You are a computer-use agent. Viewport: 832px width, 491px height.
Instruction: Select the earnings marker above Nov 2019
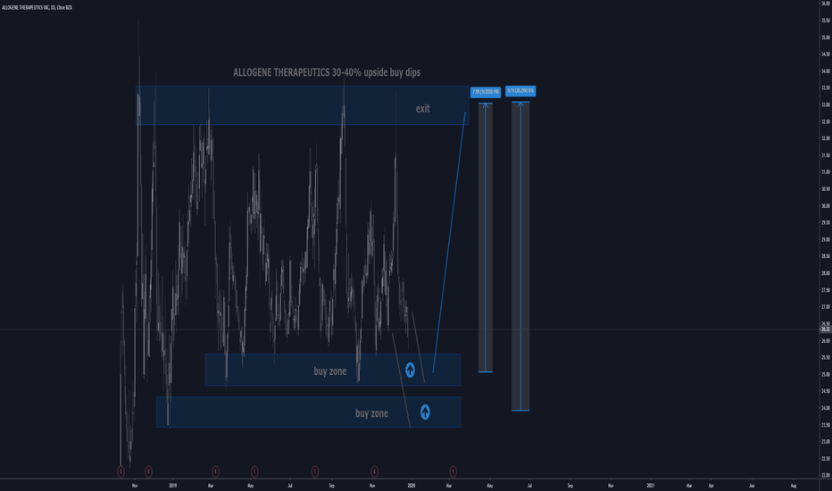pos(375,470)
